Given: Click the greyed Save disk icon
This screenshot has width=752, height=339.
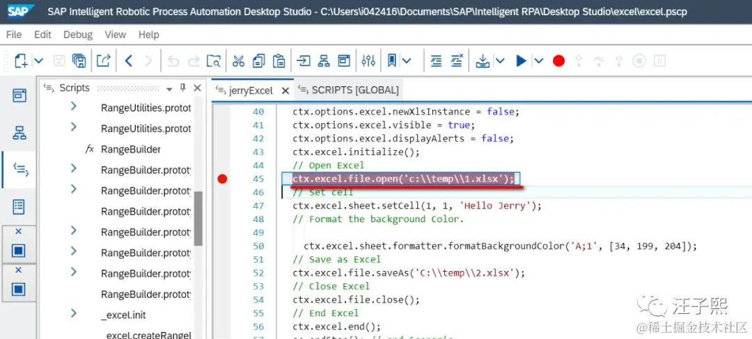Looking at the screenshot, I should 59,60.
